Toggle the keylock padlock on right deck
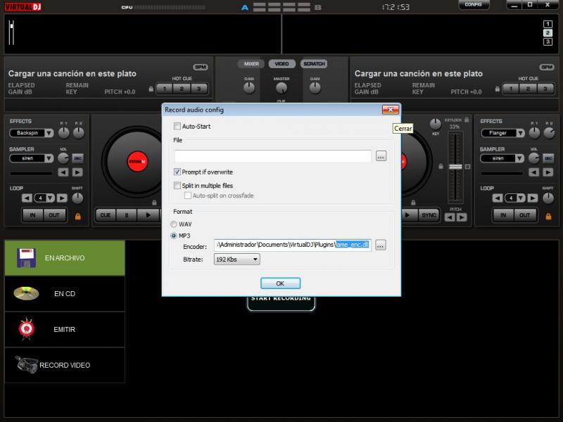Viewport: 563px width, 422px height. 467,120
